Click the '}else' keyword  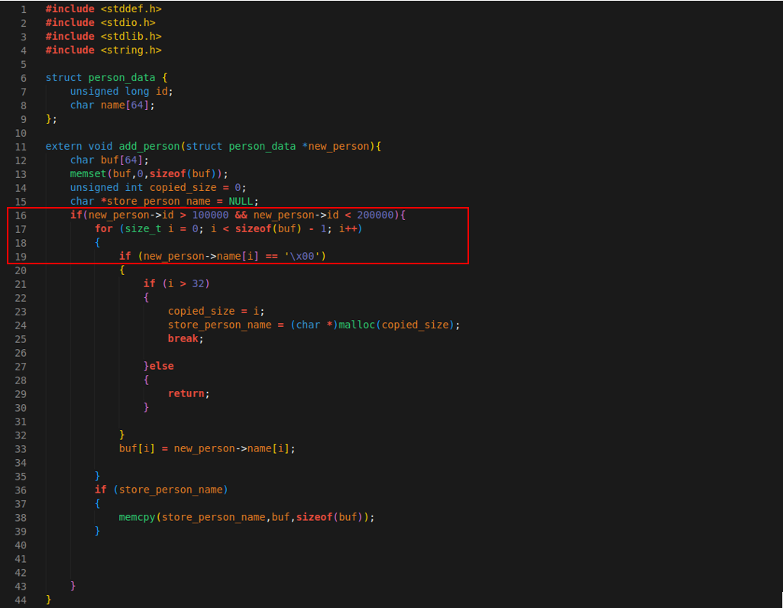tap(159, 366)
